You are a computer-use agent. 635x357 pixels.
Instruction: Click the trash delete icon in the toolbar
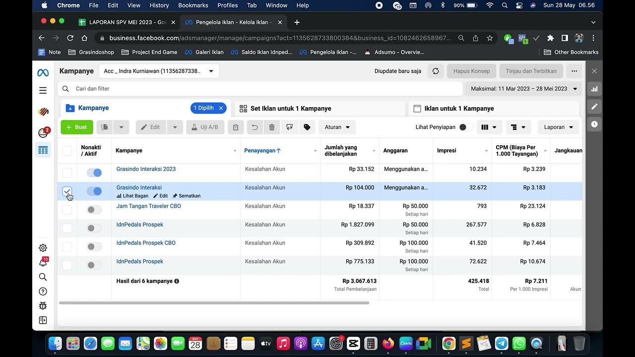pyautogui.click(x=272, y=127)
